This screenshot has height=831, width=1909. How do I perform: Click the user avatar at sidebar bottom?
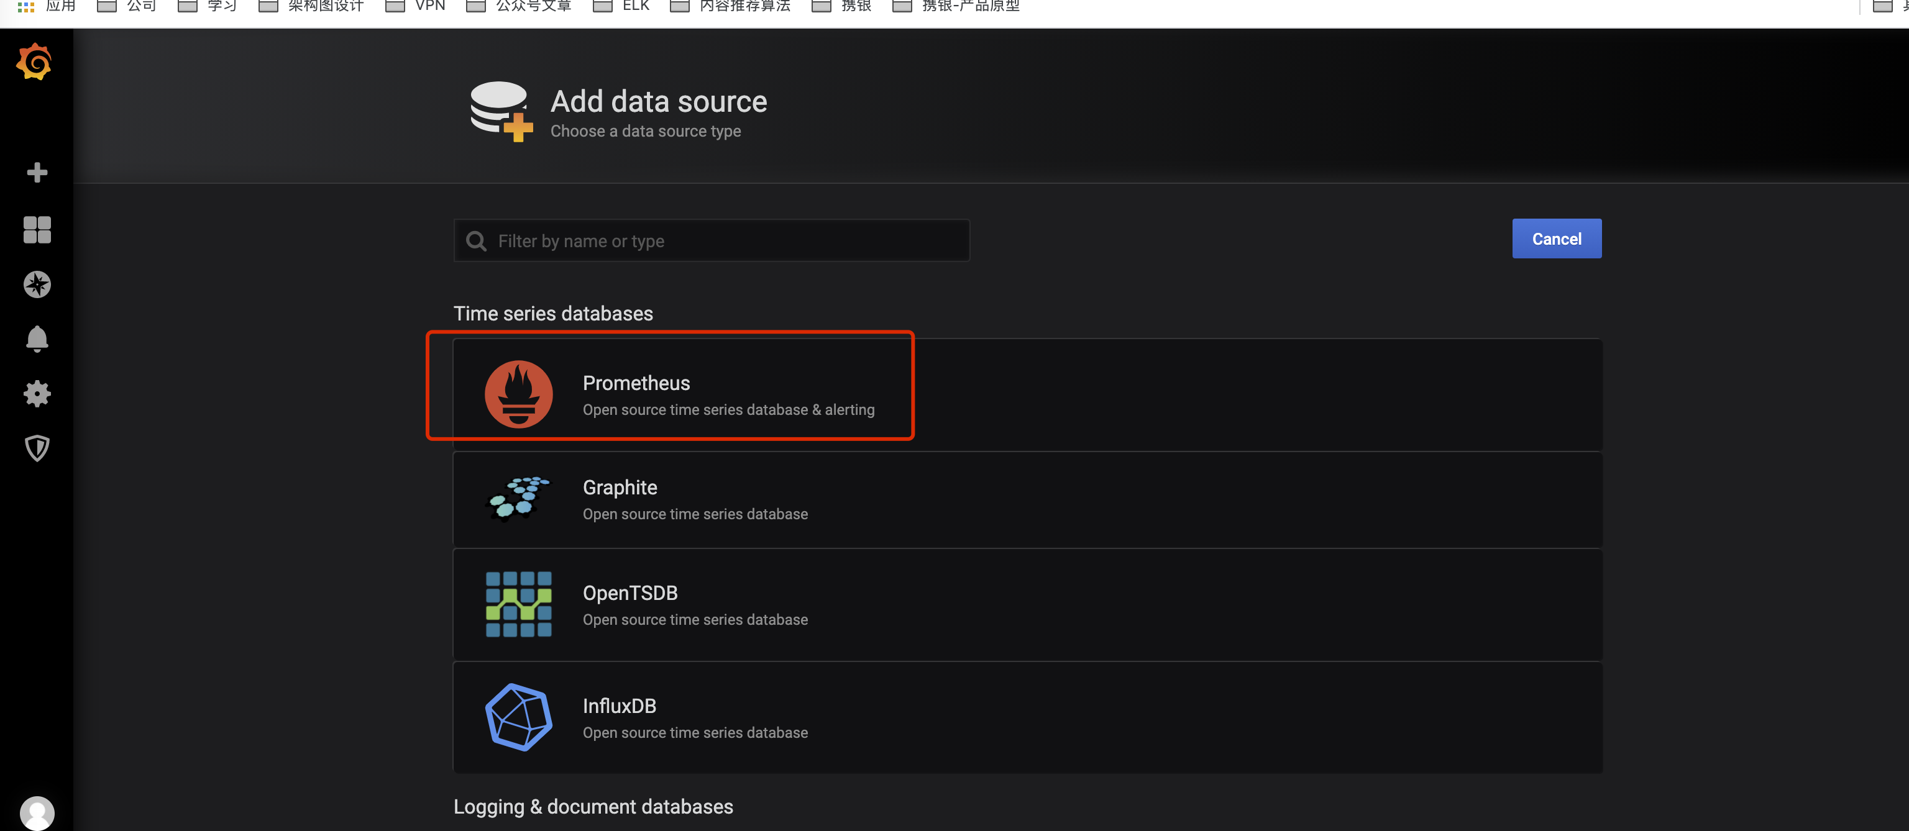pos(37,812)
